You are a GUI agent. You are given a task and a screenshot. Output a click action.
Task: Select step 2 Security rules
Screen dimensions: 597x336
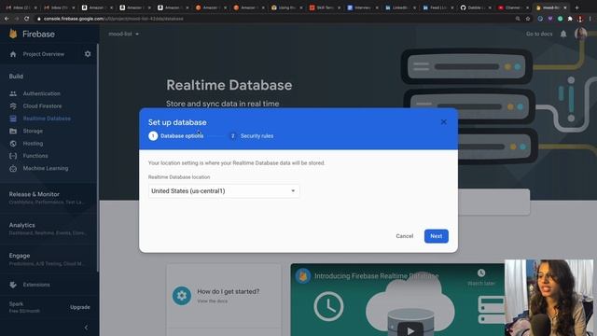(251, 136)
